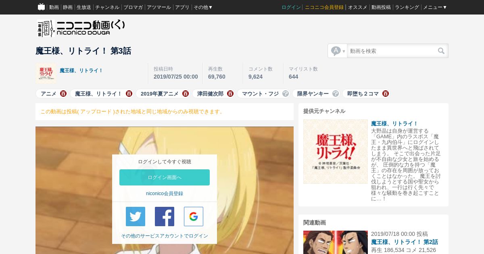Click the ログイン link in top bar

(x=291, y=7)
